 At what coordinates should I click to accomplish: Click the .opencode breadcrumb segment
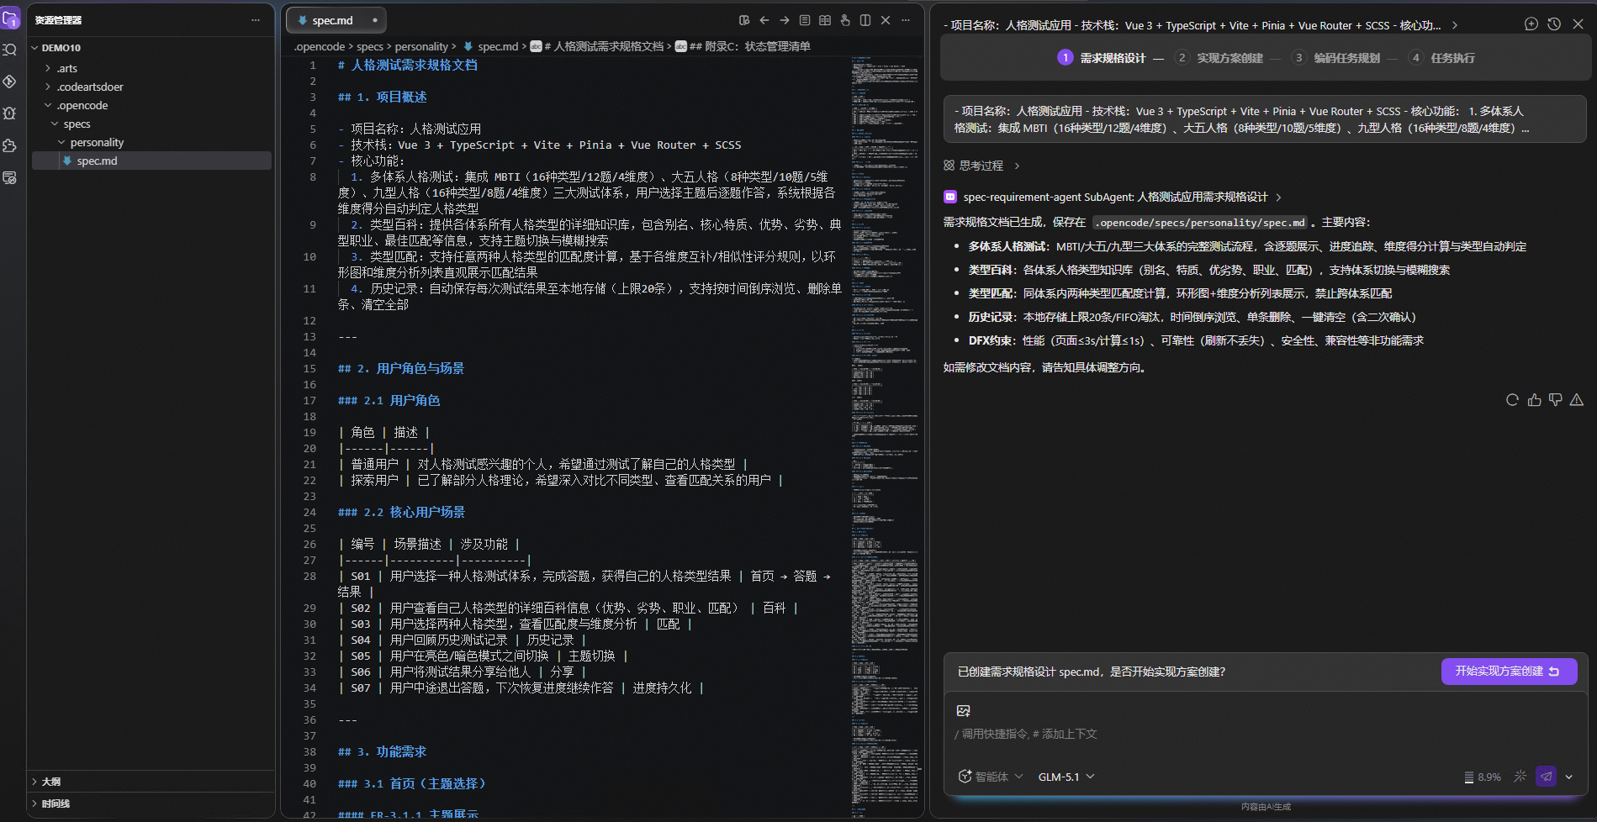tap(320, 46)
